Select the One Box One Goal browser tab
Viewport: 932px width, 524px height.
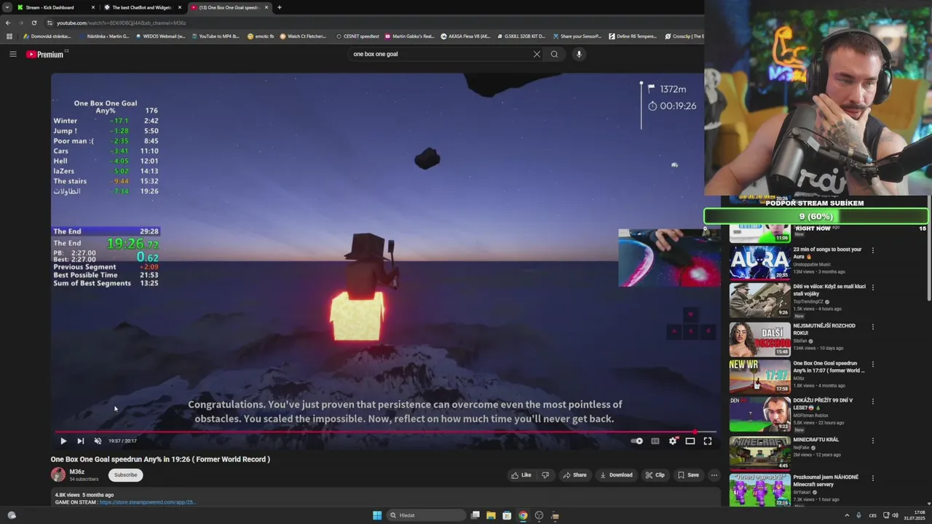point(229,7)
